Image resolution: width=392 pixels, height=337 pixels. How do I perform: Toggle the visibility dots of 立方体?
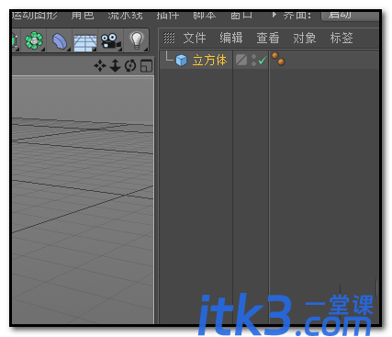click(x=253, y=60)
